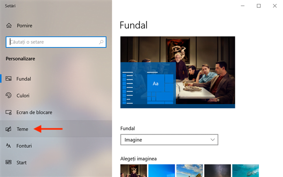Go to the Pornire text label
Image resolution: width=283 pixels, height=177 pixels.
pyautogui.click(x=24, y=26)
